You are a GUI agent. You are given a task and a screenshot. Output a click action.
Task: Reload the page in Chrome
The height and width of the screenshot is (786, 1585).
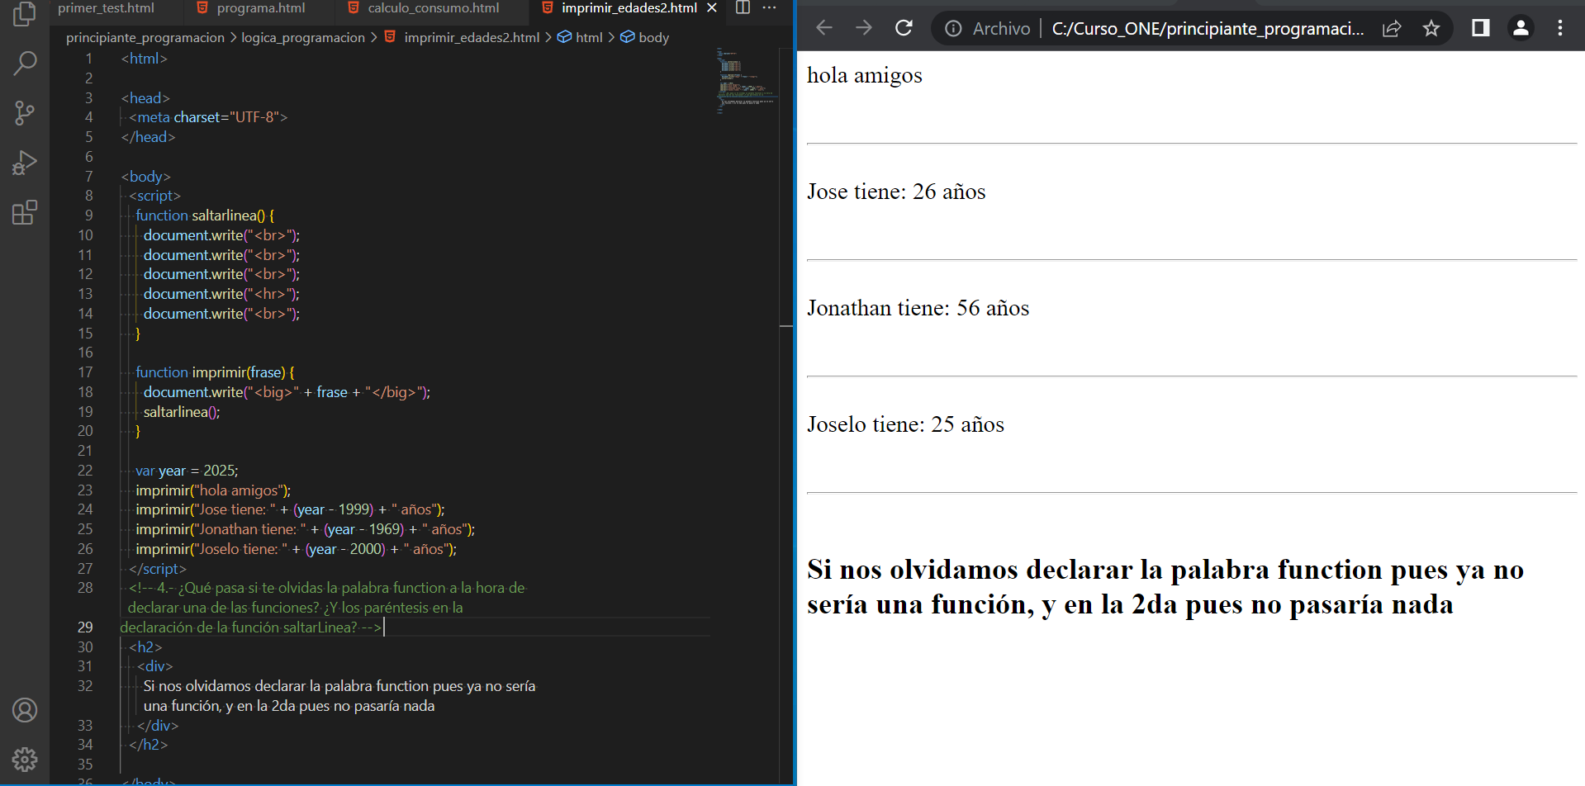(x=904, y=28)
